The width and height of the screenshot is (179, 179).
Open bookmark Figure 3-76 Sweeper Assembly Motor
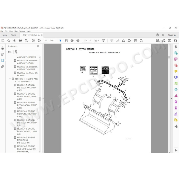pyautogui.click(x=27, y=68)
